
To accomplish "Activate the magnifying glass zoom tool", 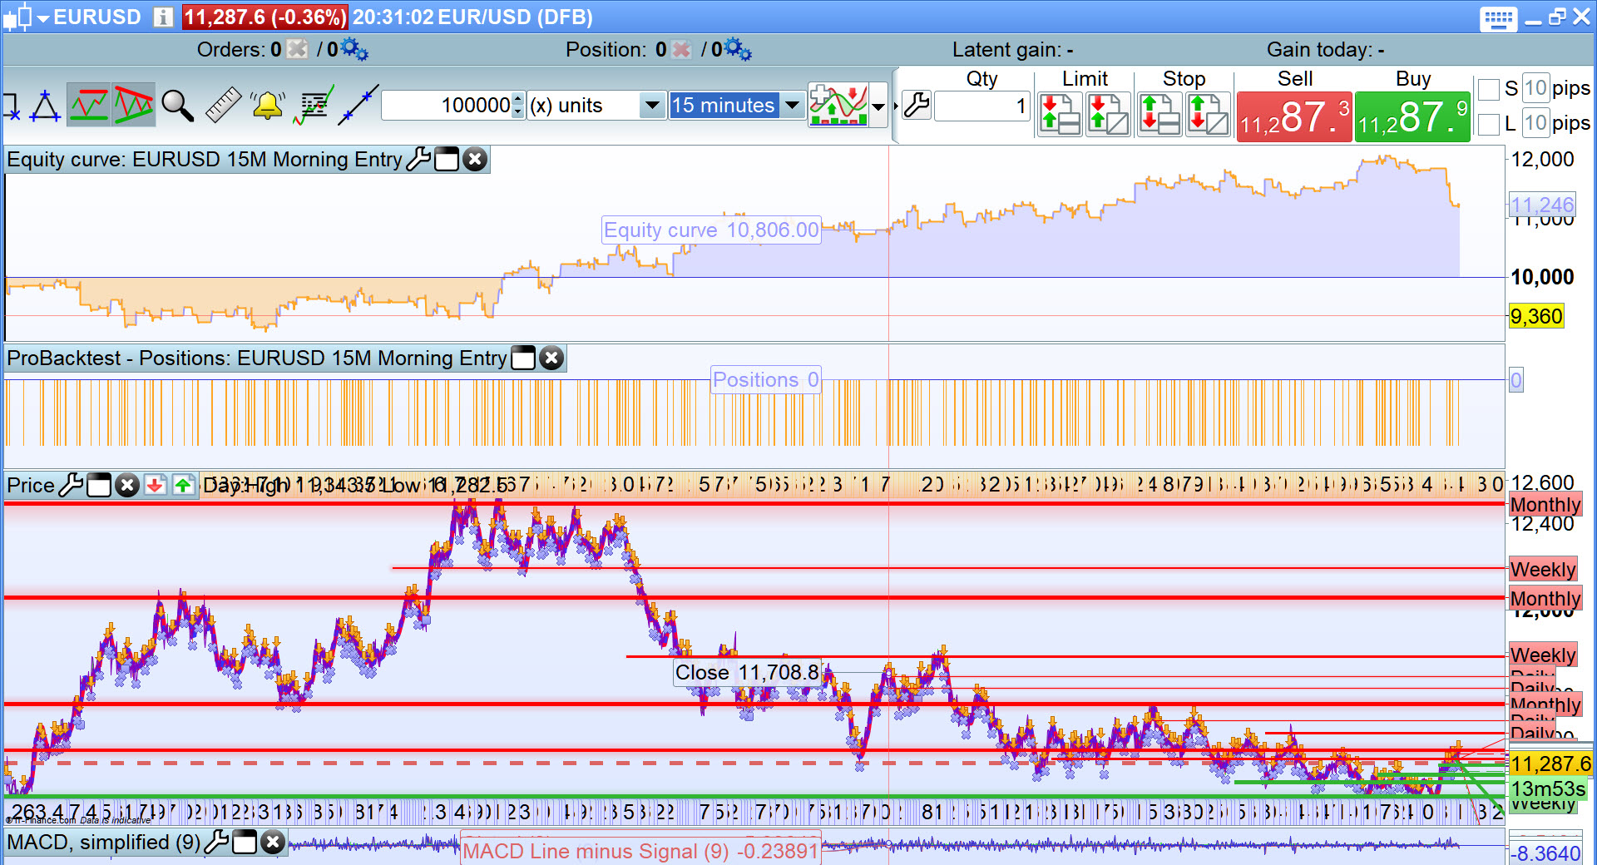I will (177, 106).
